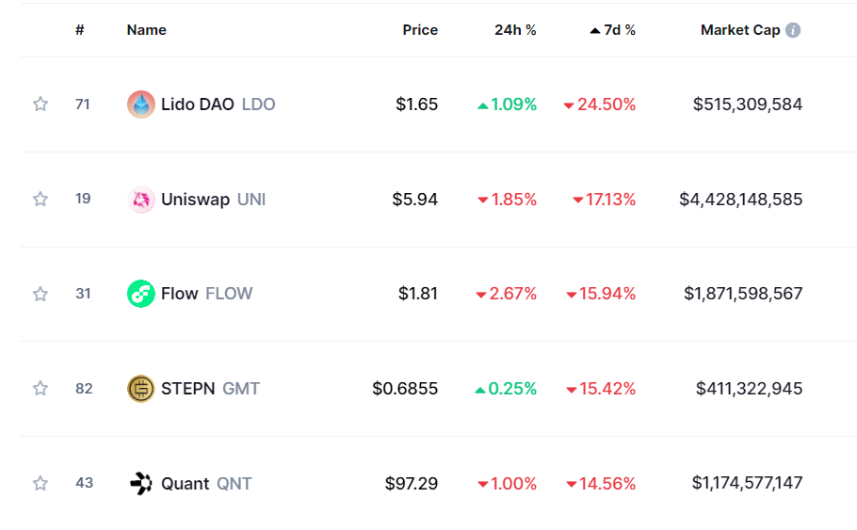Toggle the Flow watchlist star
The height and width of the screenshot is (530, 857).
coord(40,294)
